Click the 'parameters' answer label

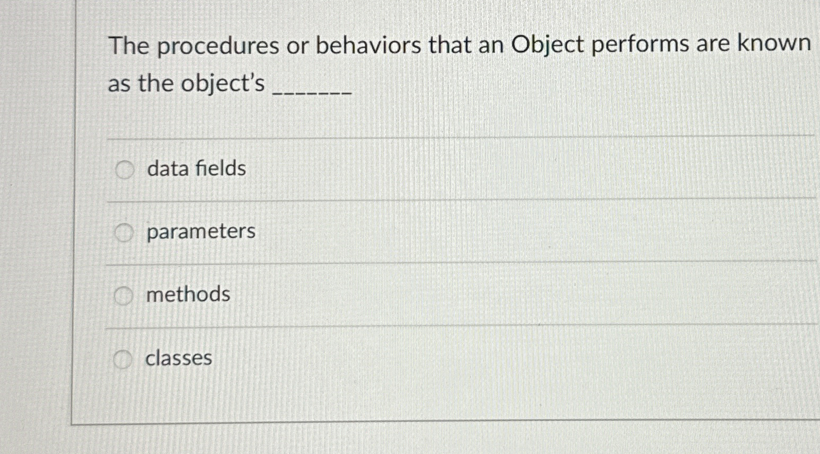(200, 232)
